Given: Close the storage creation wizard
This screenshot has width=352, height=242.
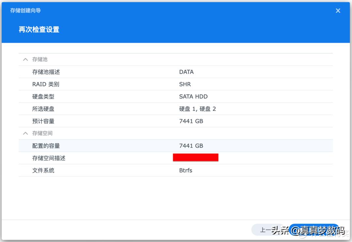Looking at the screenshot, I should [x=338, y=10].
